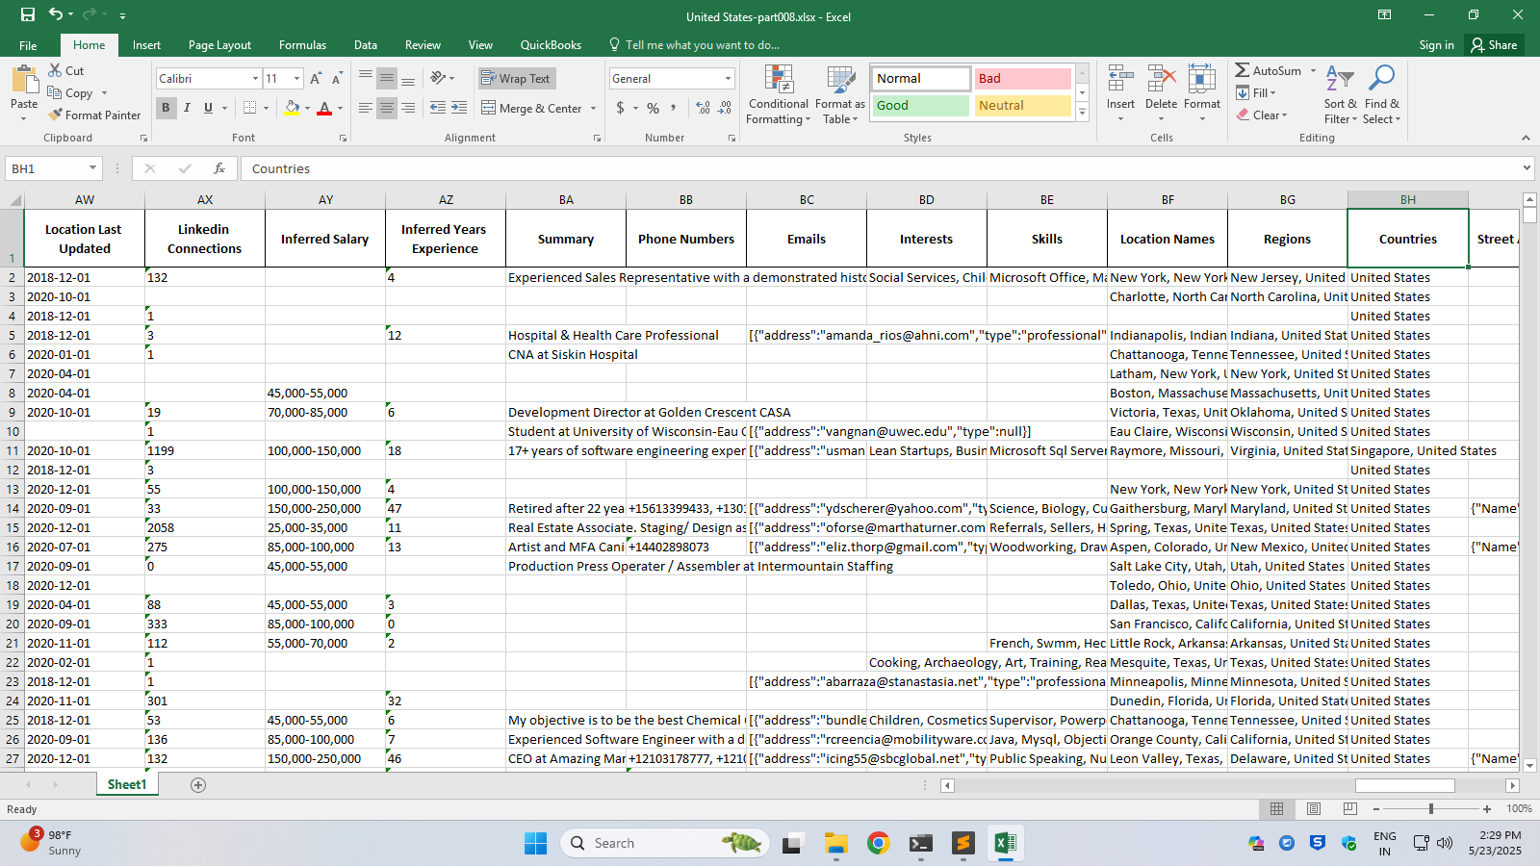Toggle Wrap Text
The image size is (1540, 866).
[516, 79]
